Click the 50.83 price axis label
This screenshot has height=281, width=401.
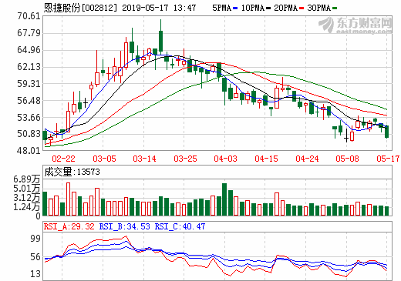[29, 134]
